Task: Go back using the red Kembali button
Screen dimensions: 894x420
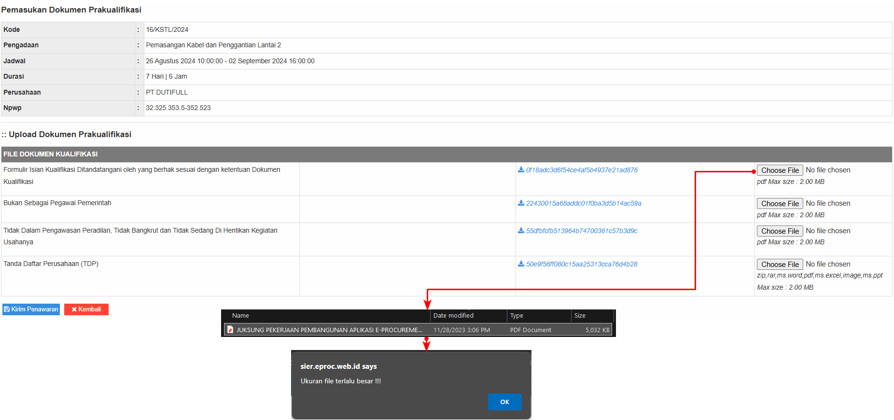Action: point(86,309)
